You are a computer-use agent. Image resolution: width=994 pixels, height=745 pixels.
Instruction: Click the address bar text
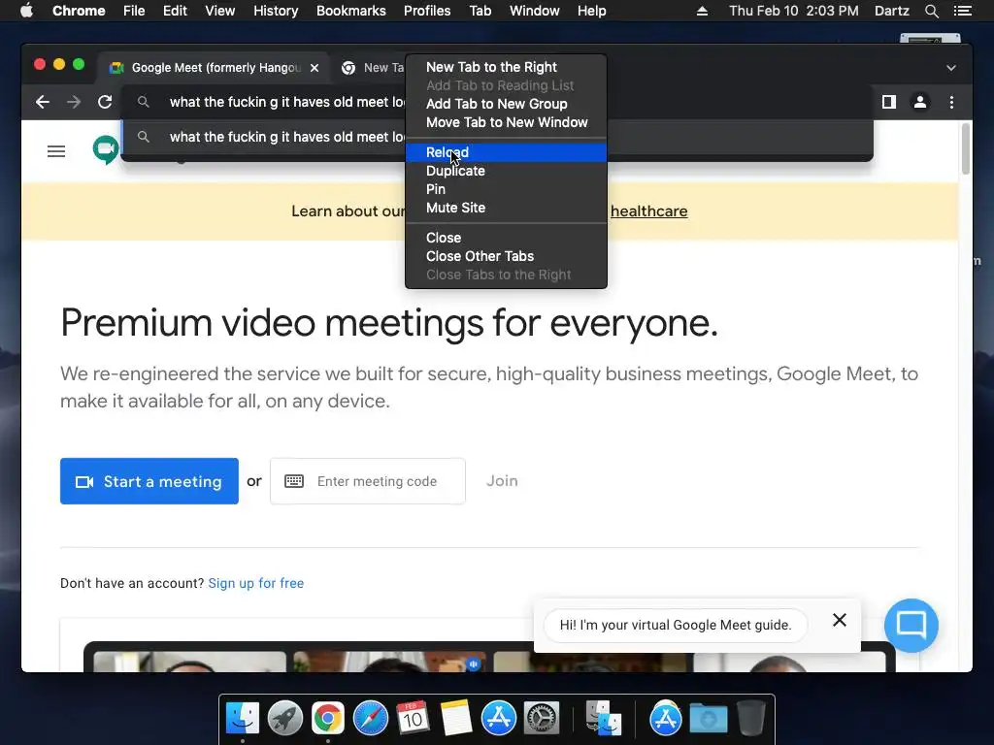[287, 102]
